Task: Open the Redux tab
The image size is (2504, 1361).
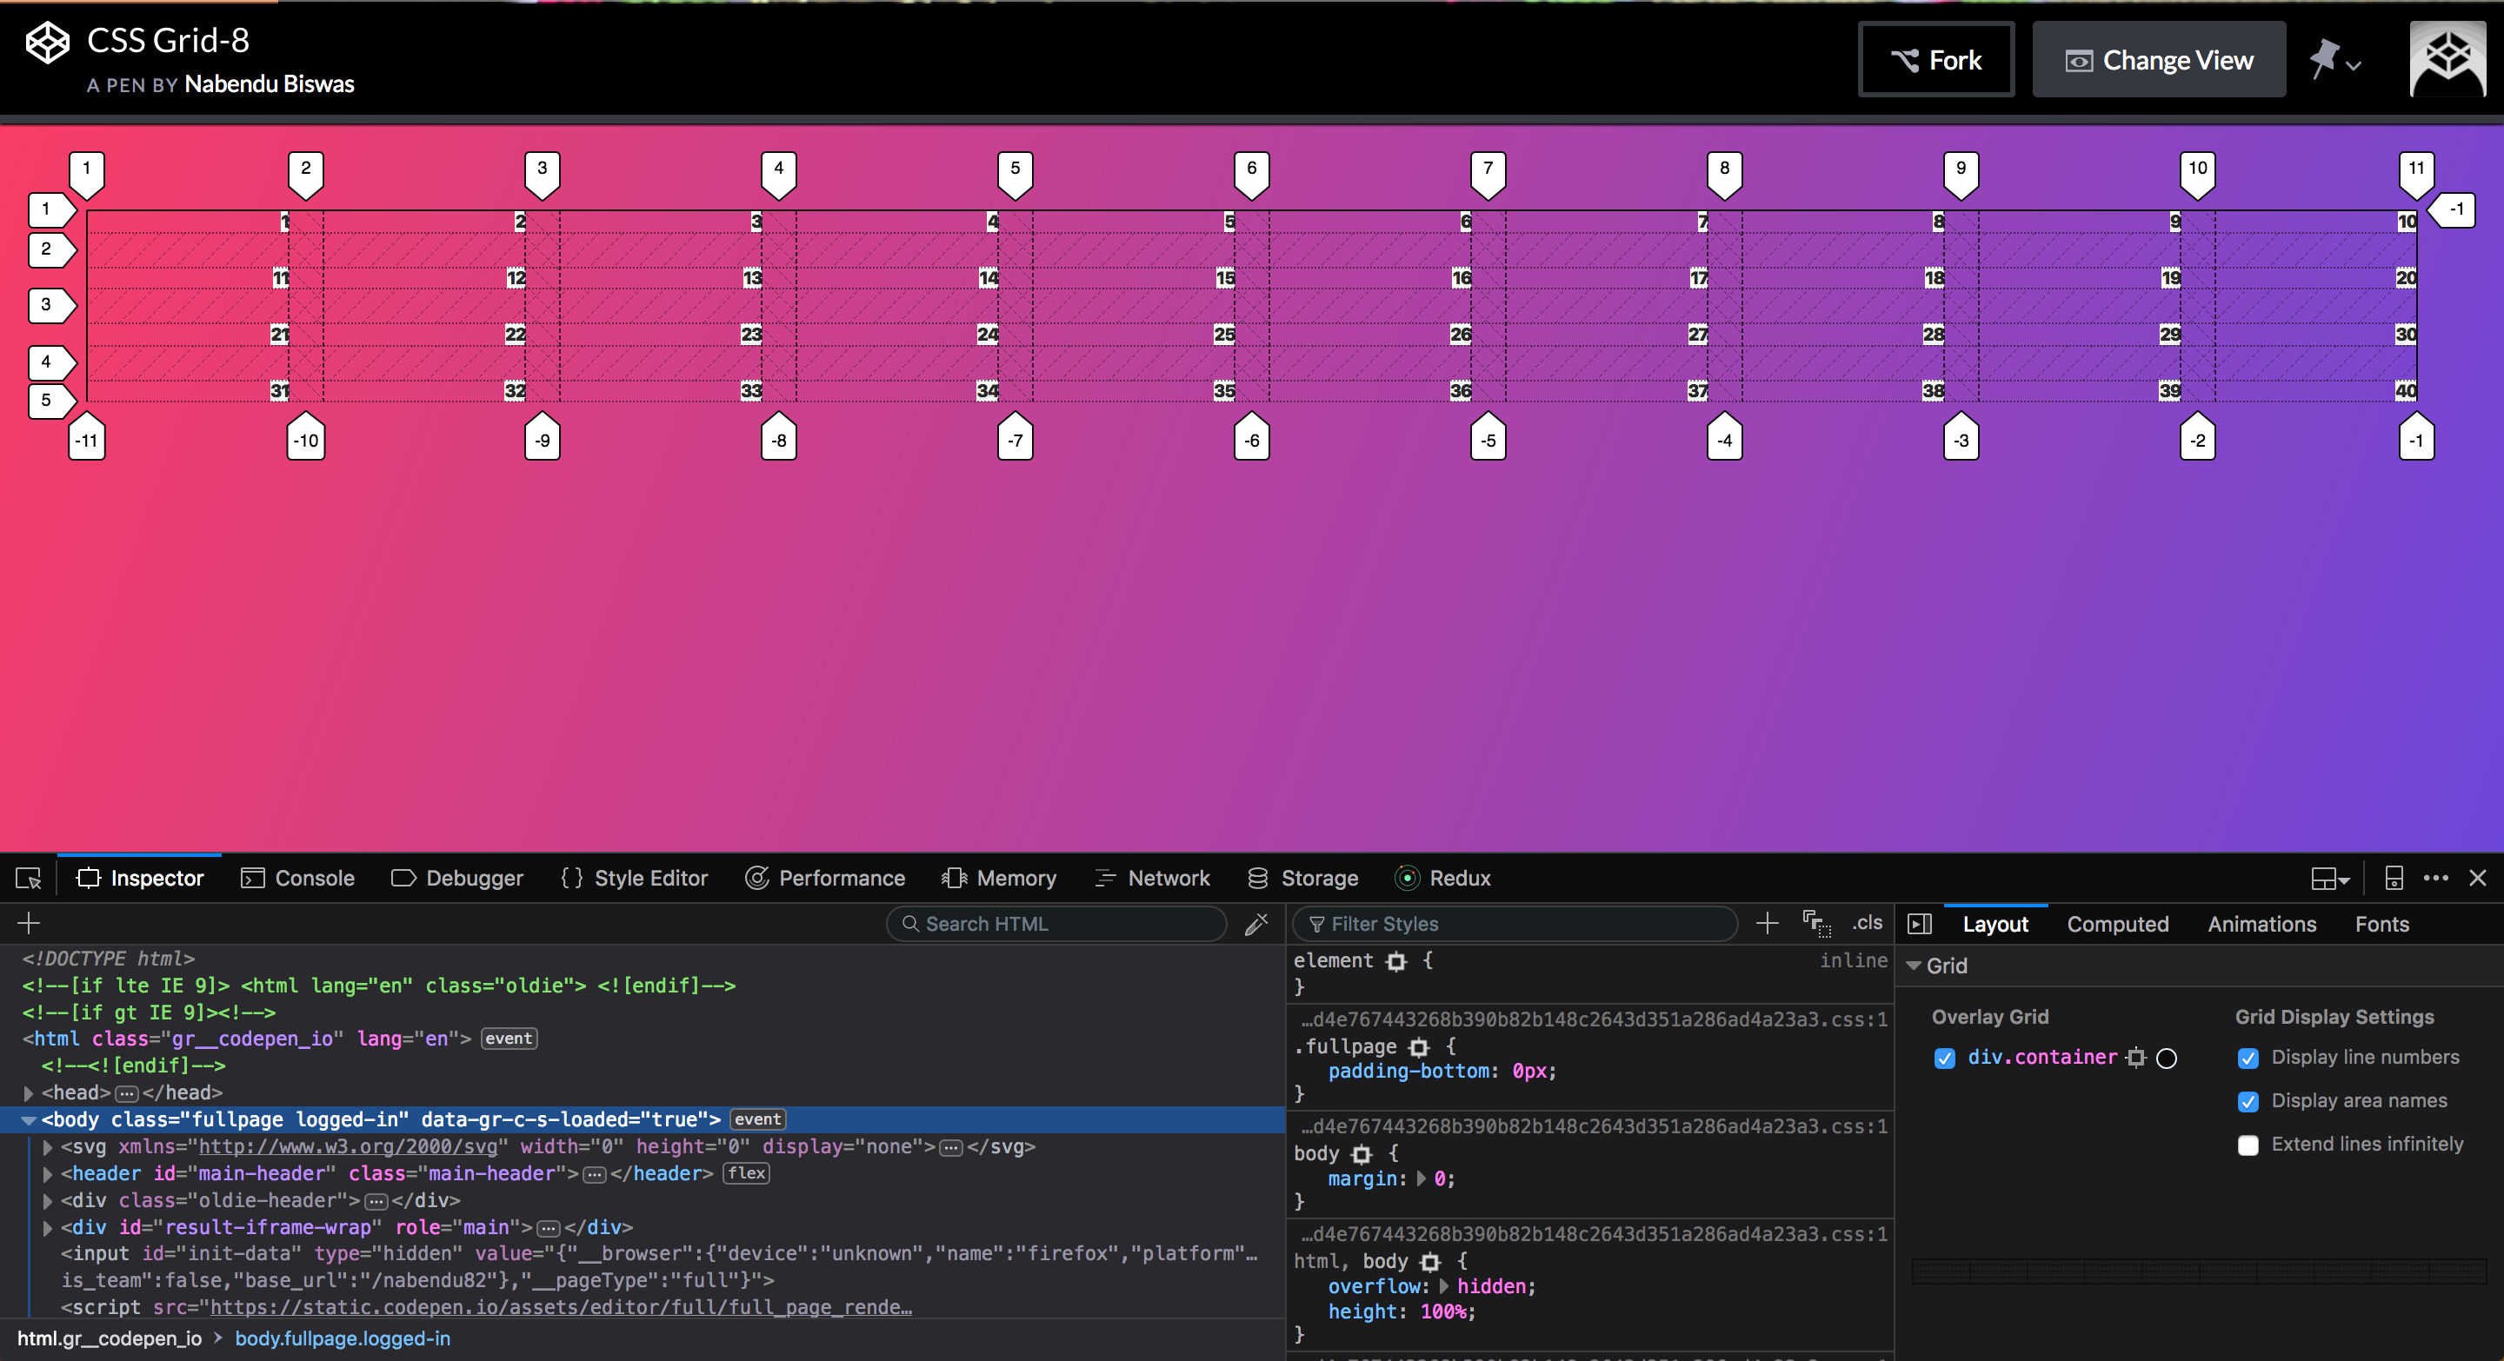Action: tap(1442, 878)
